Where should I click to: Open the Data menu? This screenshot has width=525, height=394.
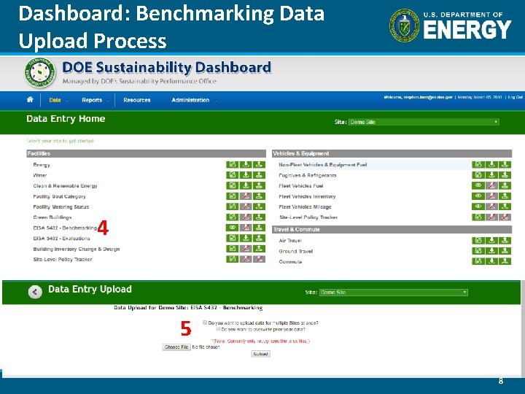pos(55,100)
